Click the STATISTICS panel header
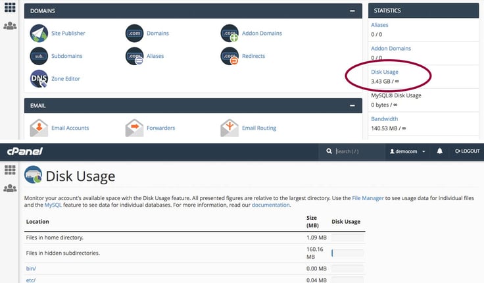This screenshot has width=484, height=283. click(x=423, y=11)
